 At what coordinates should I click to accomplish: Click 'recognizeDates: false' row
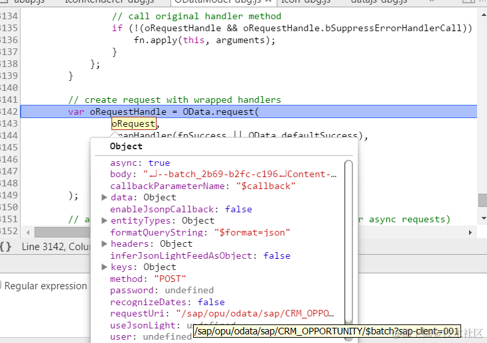click(167, 302)
